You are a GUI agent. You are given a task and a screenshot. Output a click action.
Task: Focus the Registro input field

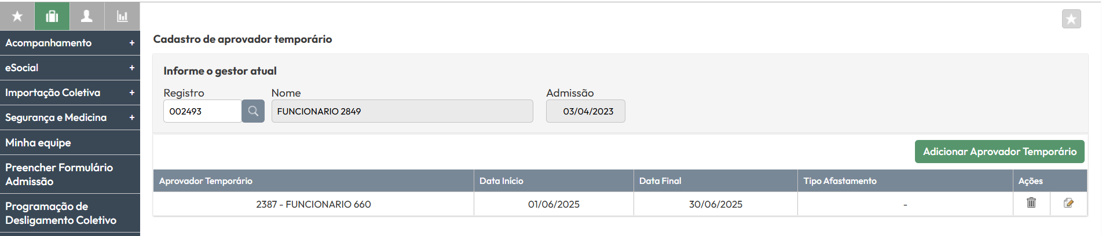coord(203,111)
